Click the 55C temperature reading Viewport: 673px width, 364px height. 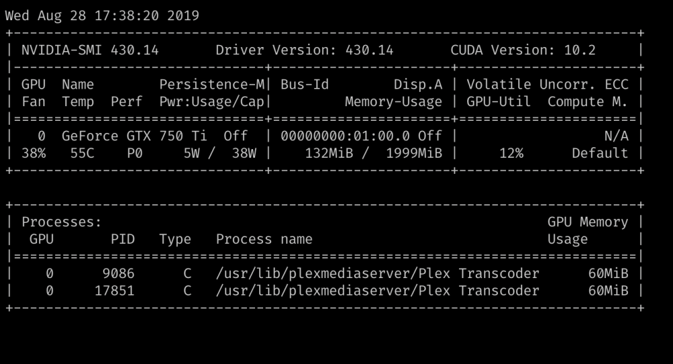(82, 153)
